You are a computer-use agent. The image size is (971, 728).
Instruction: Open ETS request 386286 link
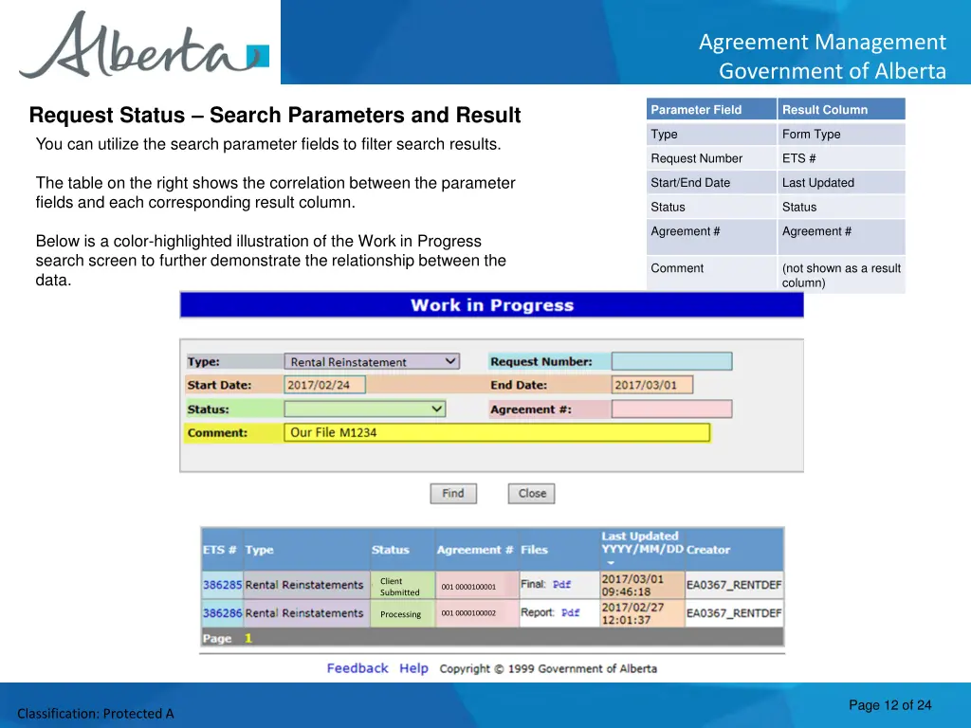(222, 613)
